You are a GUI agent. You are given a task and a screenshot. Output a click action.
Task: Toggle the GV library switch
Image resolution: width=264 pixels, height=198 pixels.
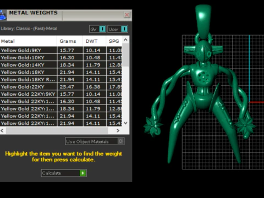97,29
